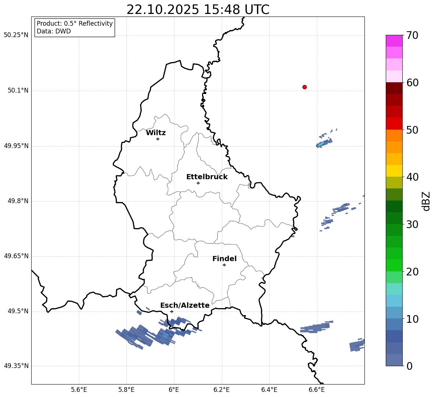The width and height of the screenshot is (435, 397).
Task: Click the Ettelbruck station cross marker
Action: tap(198, 183)
